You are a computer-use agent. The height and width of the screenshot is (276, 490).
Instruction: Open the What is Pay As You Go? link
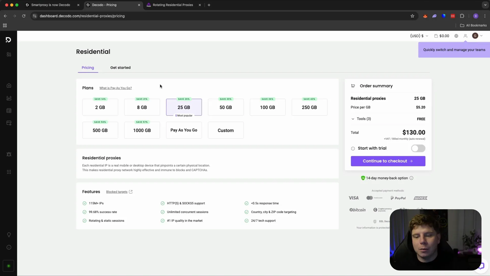point(116,88)
